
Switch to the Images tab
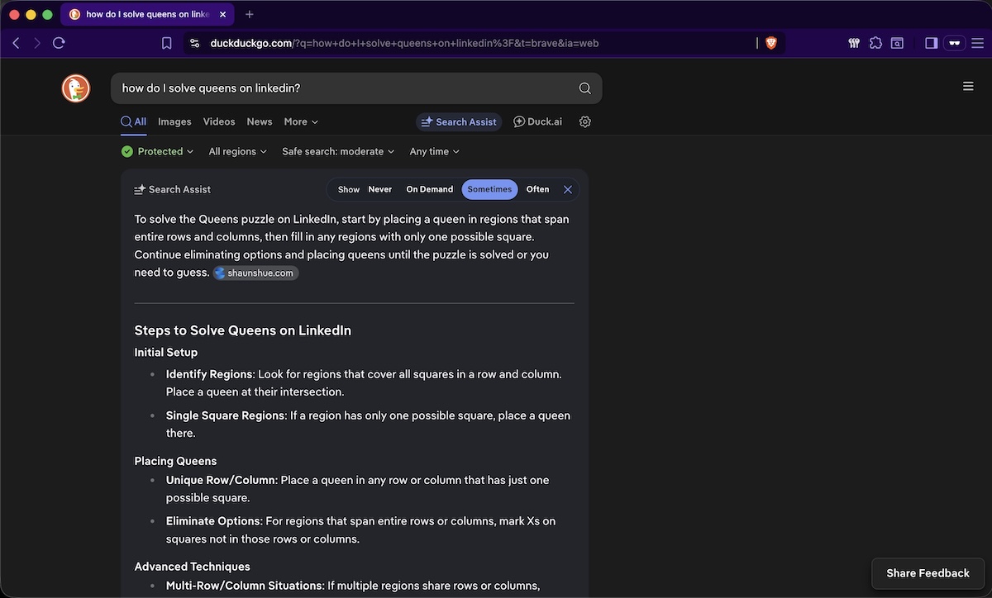click(174, 121)
